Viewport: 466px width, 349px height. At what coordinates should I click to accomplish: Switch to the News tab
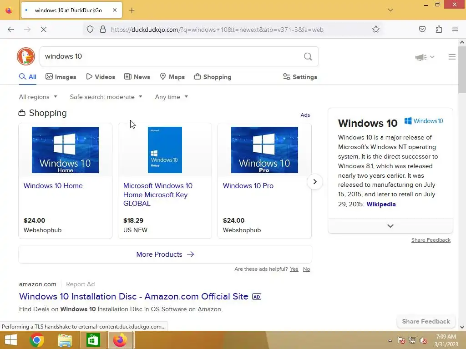coord(137,77)
